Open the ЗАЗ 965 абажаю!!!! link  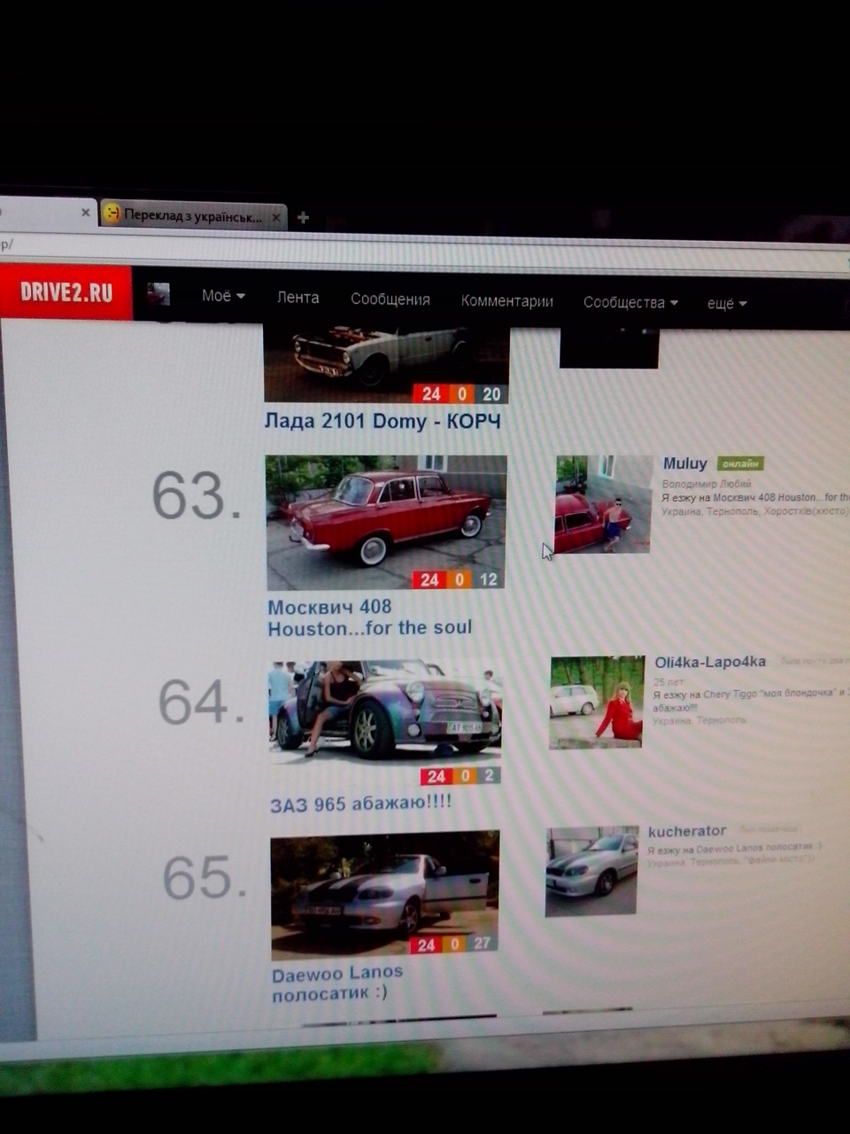tap(360, 803)
